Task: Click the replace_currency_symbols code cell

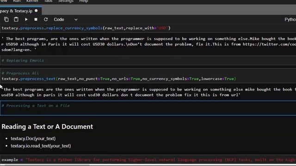Action: pyautogui.click(x=148, y=28)
